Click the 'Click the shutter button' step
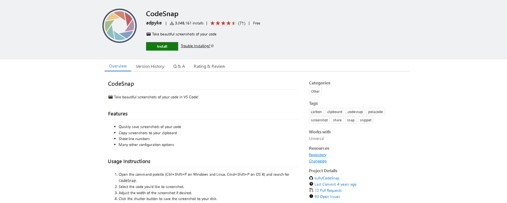The width and height of the screenshot is (507, 203). (168, 199)
